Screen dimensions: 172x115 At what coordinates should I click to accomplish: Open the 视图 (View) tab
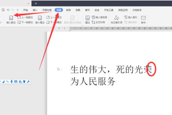(x=78, y=10)
